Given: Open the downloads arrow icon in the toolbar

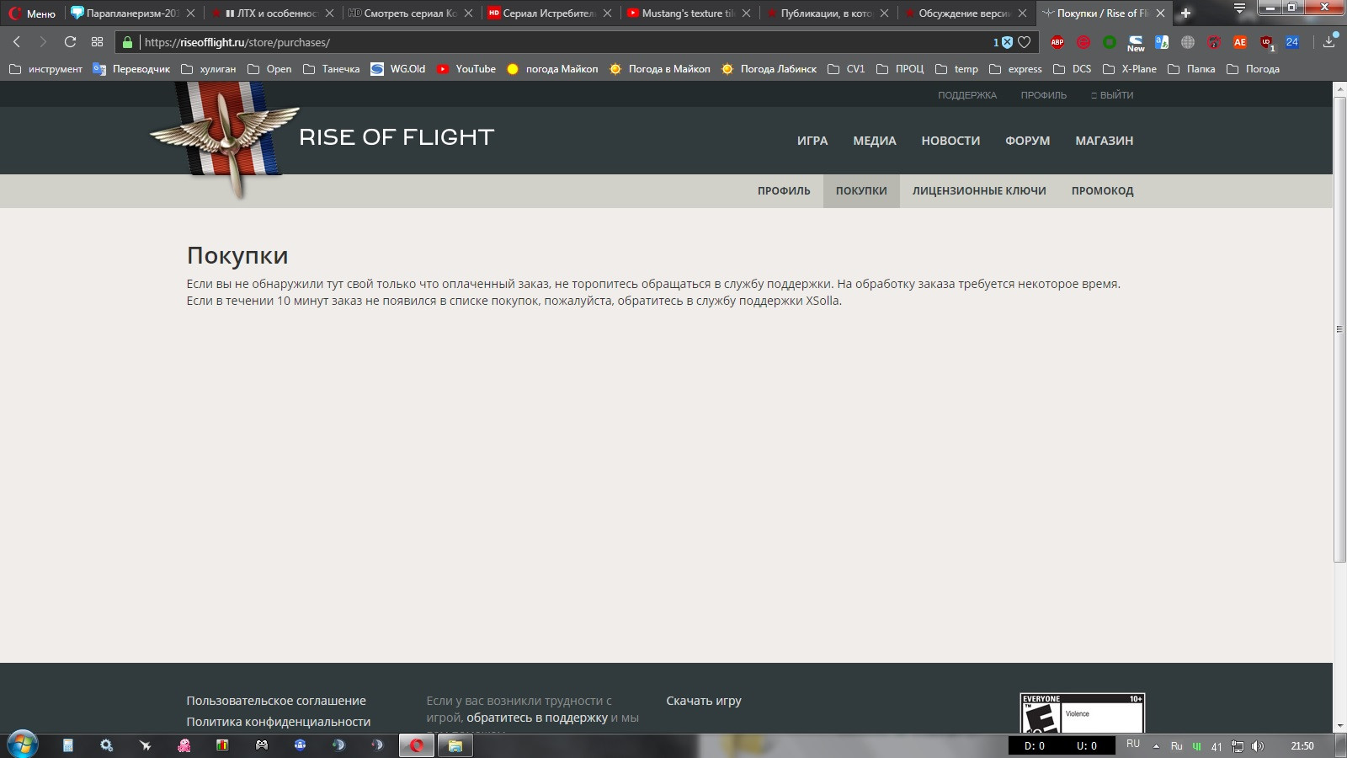Looking at the screenshot, I should point(1328,41).
